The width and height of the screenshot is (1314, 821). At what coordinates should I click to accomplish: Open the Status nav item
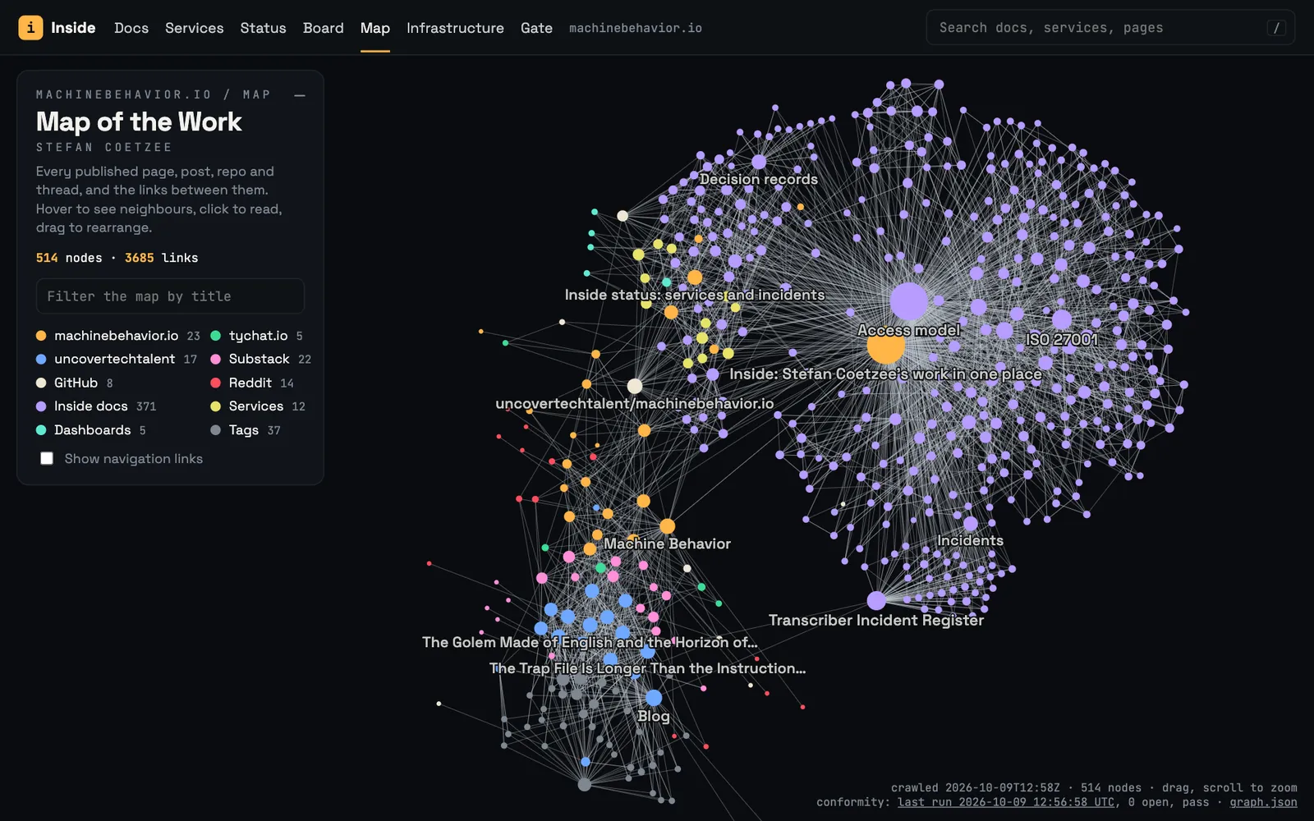click(x=263, y=28)
